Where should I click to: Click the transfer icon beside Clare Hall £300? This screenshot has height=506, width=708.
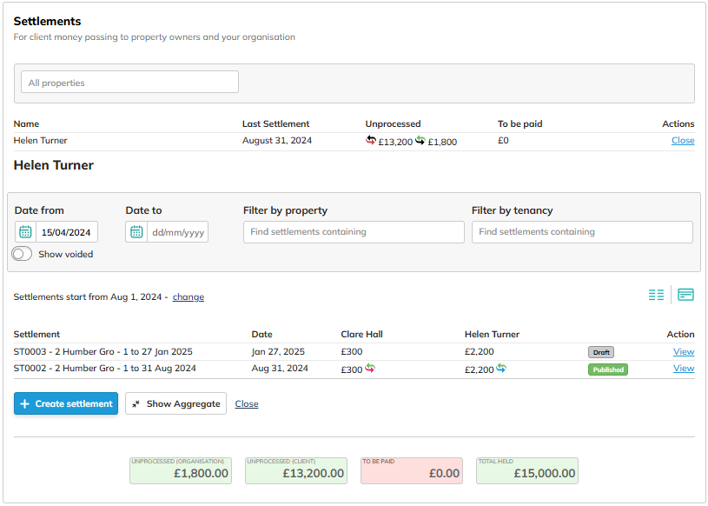(x=370, y=369)
